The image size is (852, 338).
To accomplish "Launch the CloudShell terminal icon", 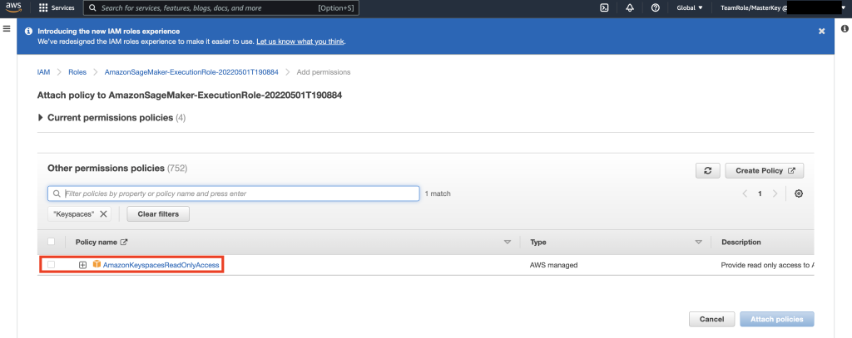I will tap(604, 8).
